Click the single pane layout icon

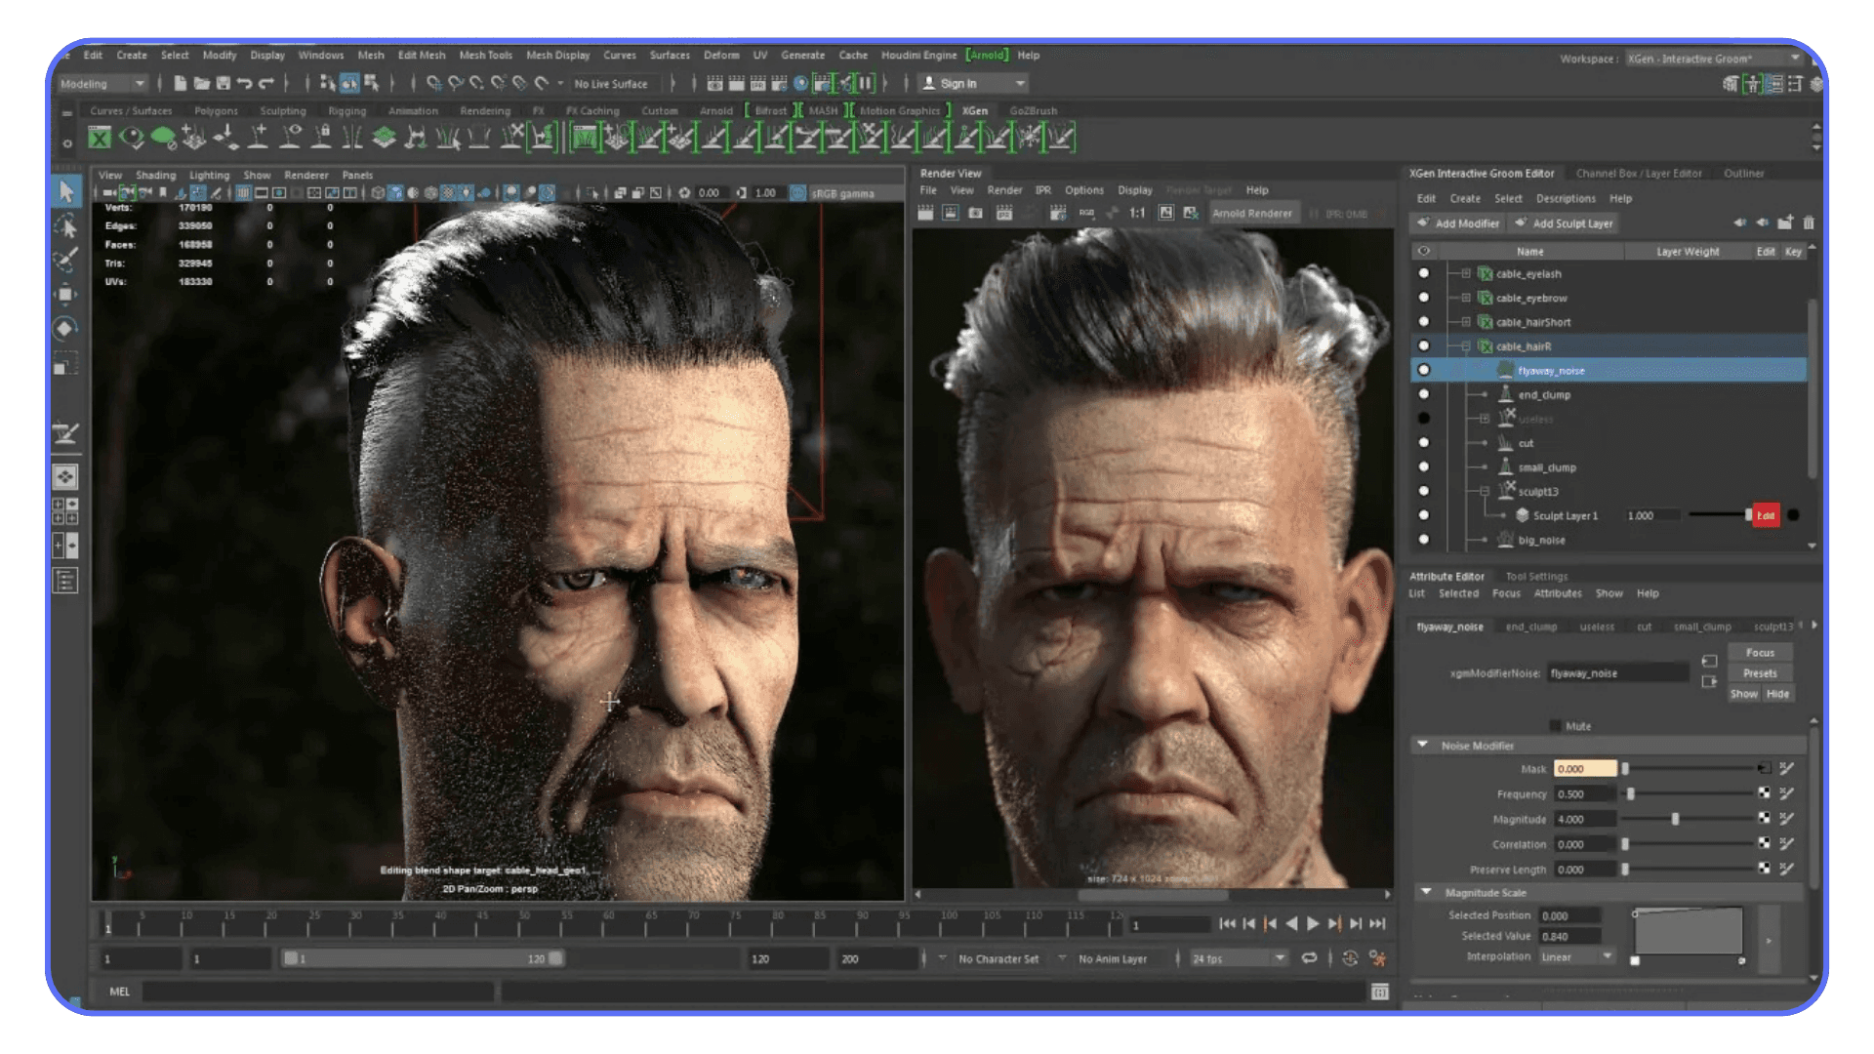[65, 477]
